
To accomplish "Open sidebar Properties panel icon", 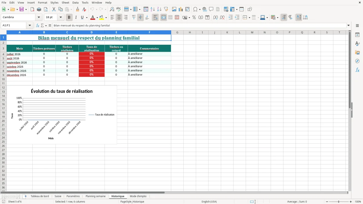I will point(357,35).
